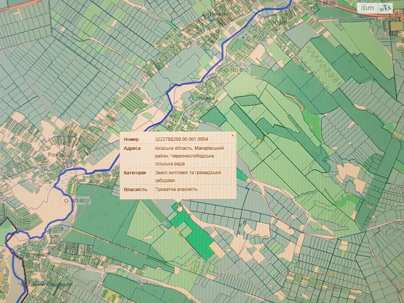Click the Копилів village label
Image resolution: width=404 pixels, height=303 pixels.
point(203,98)
